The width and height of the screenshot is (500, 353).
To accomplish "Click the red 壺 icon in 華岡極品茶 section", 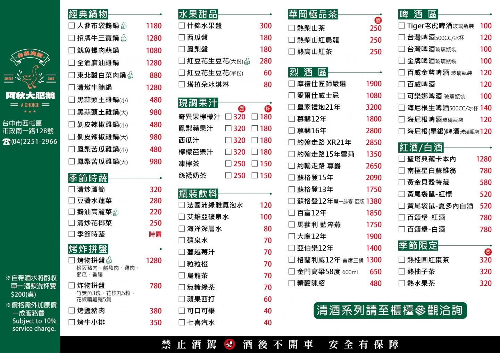I will click(378, 20).
